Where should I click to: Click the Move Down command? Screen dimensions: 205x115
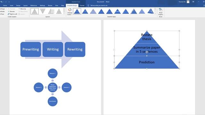tap(23, 11)
